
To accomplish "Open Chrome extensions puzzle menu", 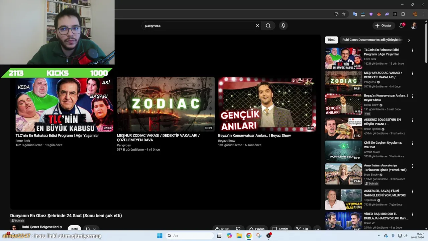I will 403,14.
